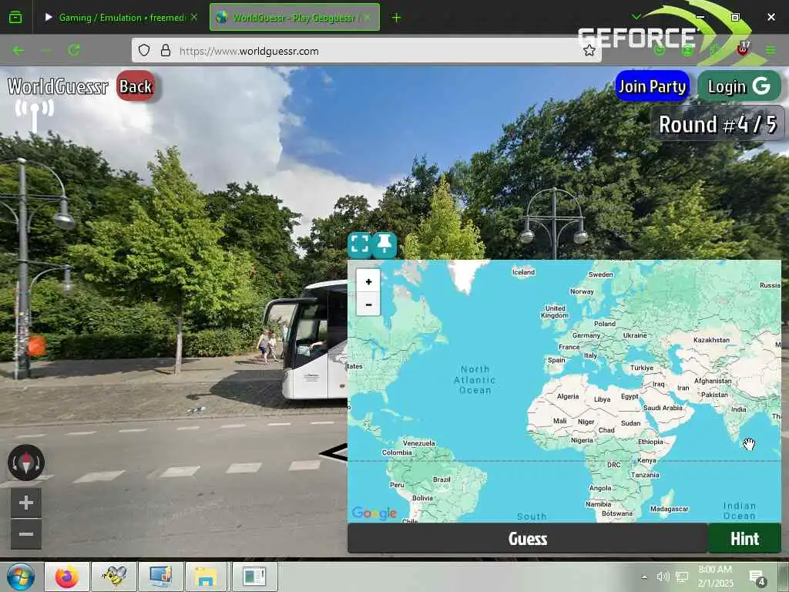Viewport: 789px width, 592px height.
Task: Open File Explorer from the taskbar
Action: 206,577
